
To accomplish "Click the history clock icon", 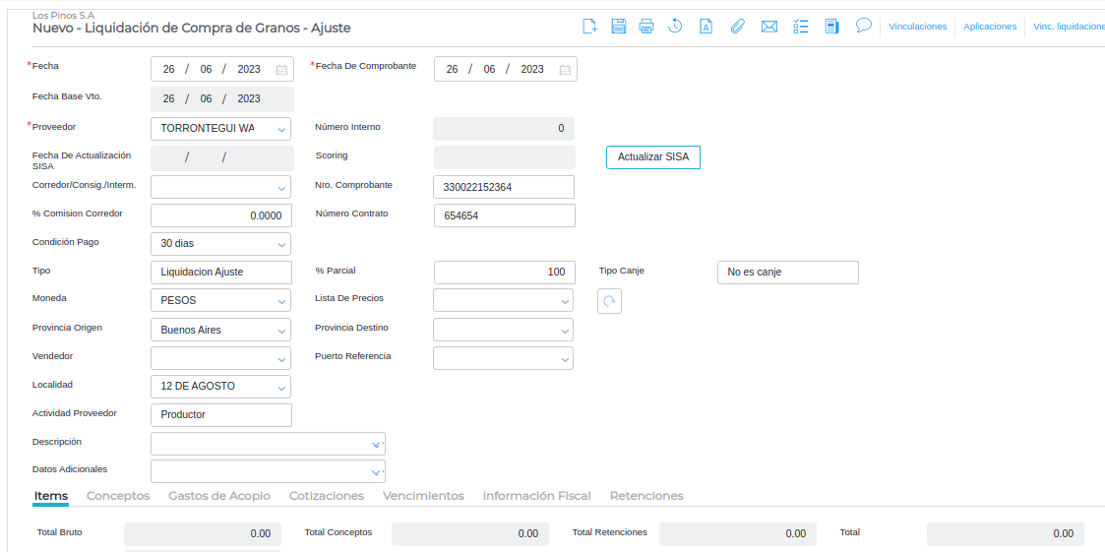I will (x=675, y=27).
